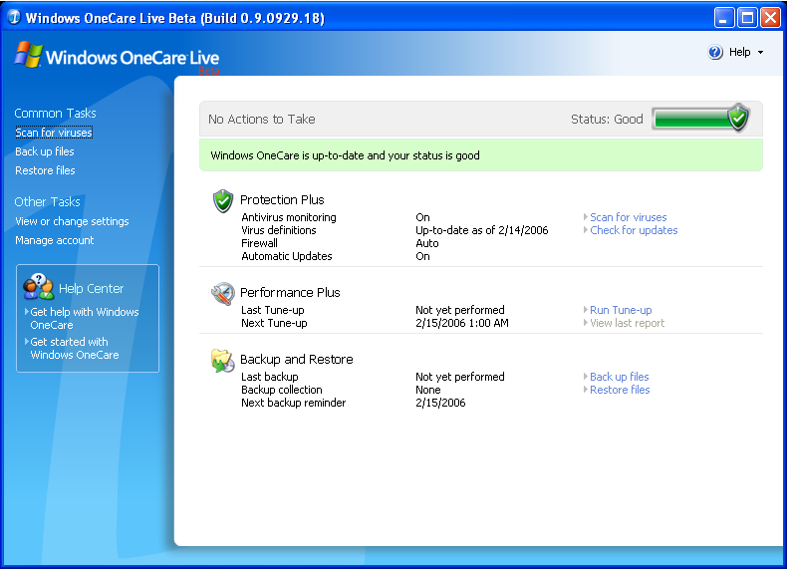Click Scan for viruses under Protection Plus
This screenshot has width=787, height=569.
(629, 217)
